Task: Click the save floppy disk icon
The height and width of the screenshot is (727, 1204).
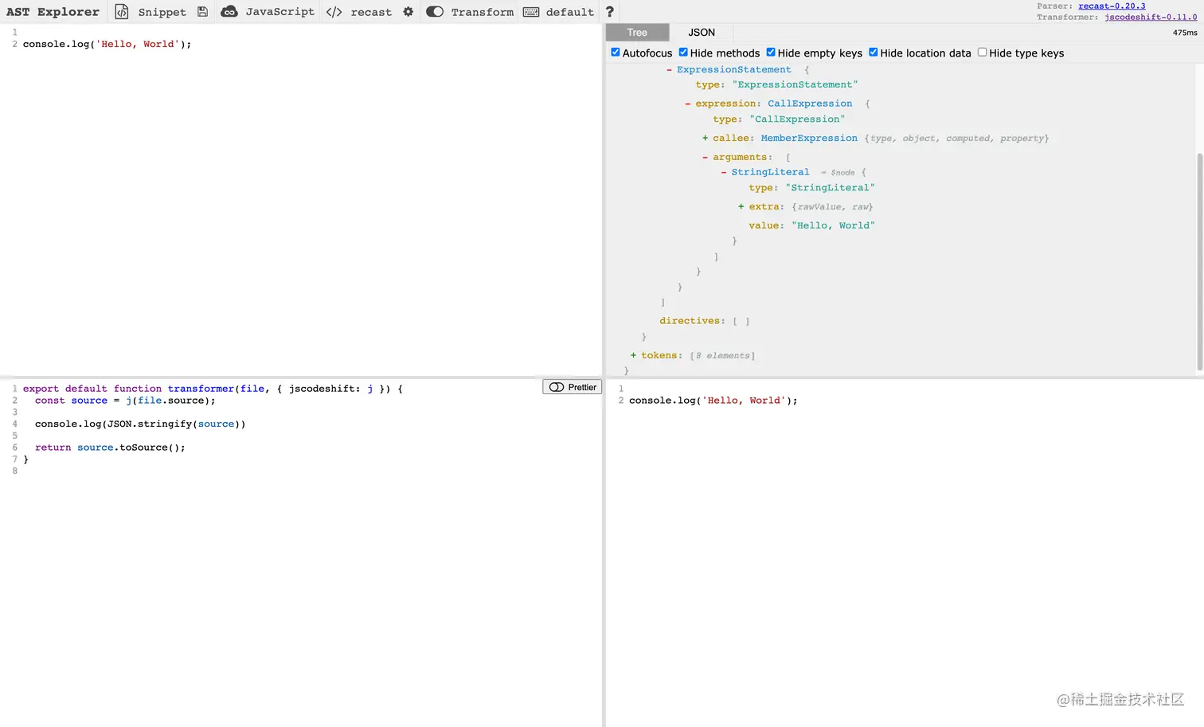Action: point(202,12)
